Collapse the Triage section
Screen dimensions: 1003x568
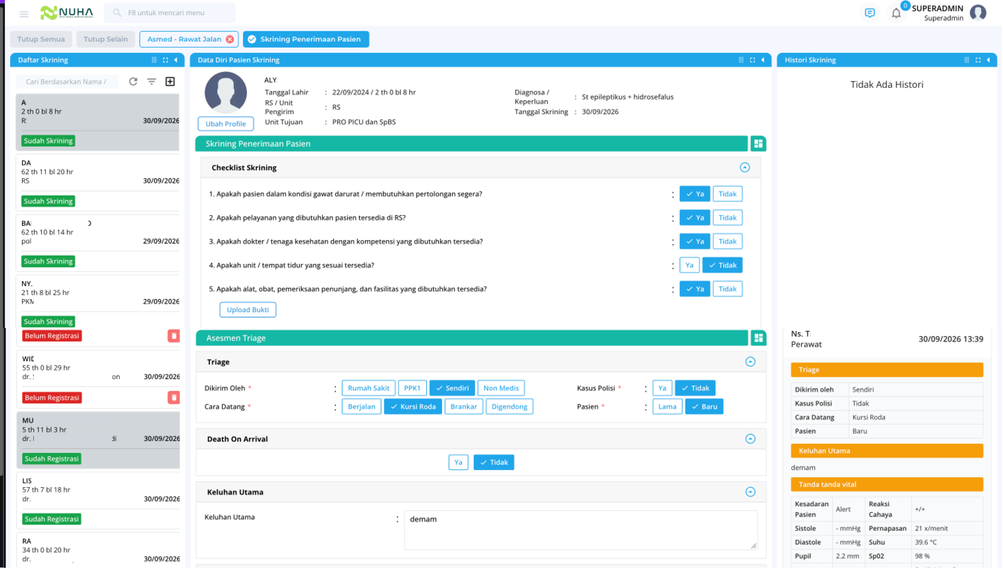750,362
